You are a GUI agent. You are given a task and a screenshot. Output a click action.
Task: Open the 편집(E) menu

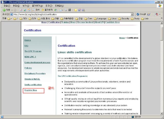tap(16, 6)
